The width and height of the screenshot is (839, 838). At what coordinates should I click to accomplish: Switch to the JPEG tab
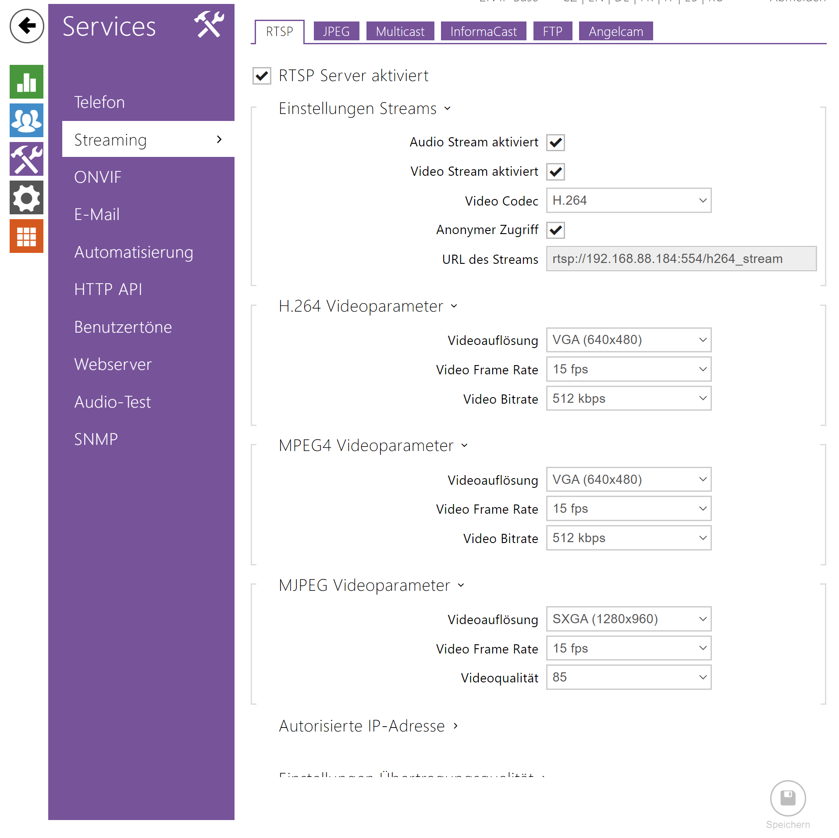(x=336, y=32)
